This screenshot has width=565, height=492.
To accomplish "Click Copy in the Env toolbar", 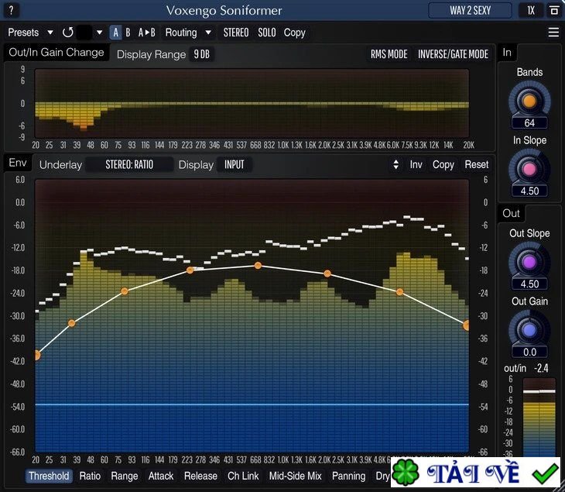I will (x=443, y=164).
